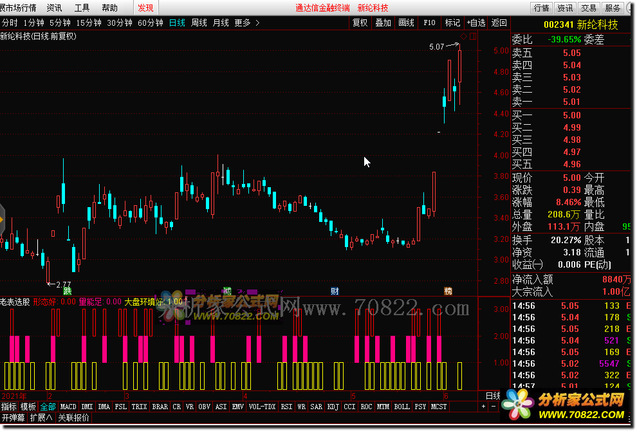637x431 pixels.
Task: Click the blue 财 marker below the chart
Action: (x=335, y=291)
